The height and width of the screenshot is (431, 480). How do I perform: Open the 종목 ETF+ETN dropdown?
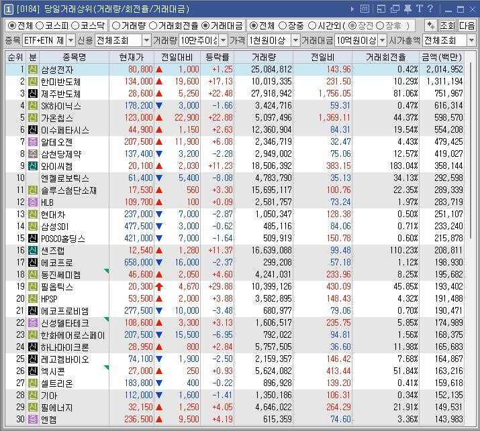click(x=70, y=40)
